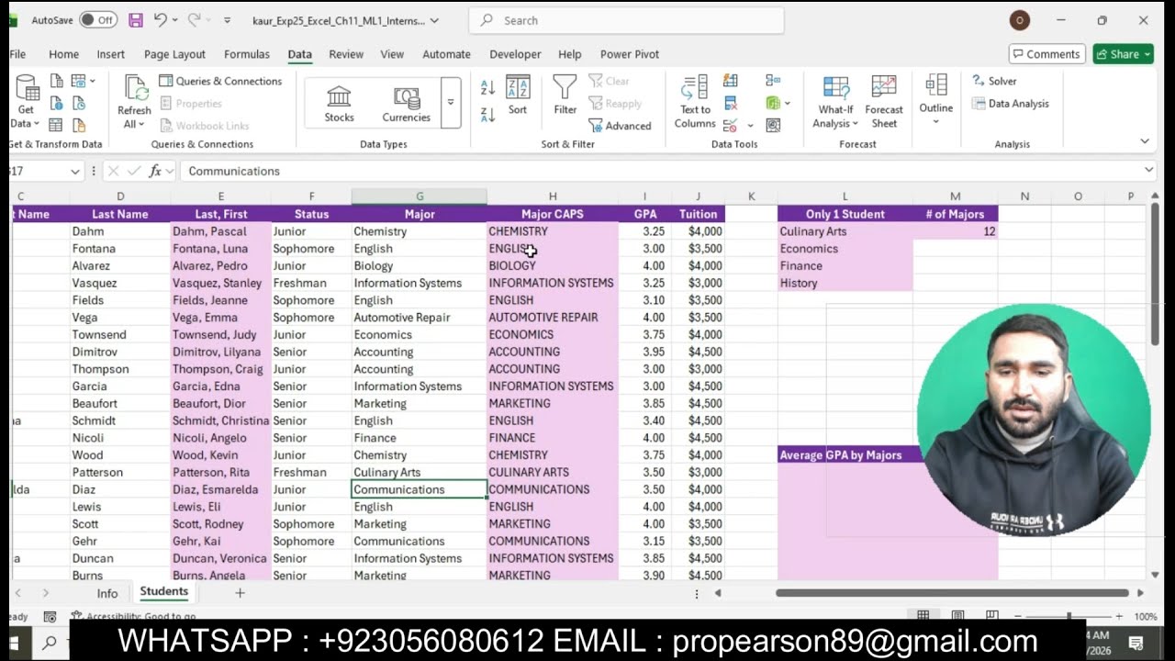Select the cell 'Culinary Arts' in Major column
Image resolution: width=1175 pixels, height=661 pixels.
pyautogui.click(x=419, y=472)
